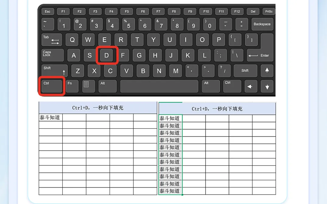Click the F letter key
The height and width of the screenshot is (204, 327).
pos(123,55)
